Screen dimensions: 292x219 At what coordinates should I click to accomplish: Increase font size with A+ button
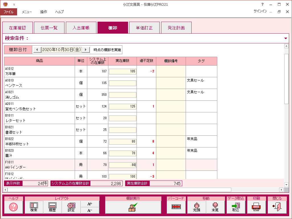click(x=90, y=204)
